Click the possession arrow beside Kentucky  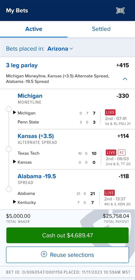pos(15,202)
